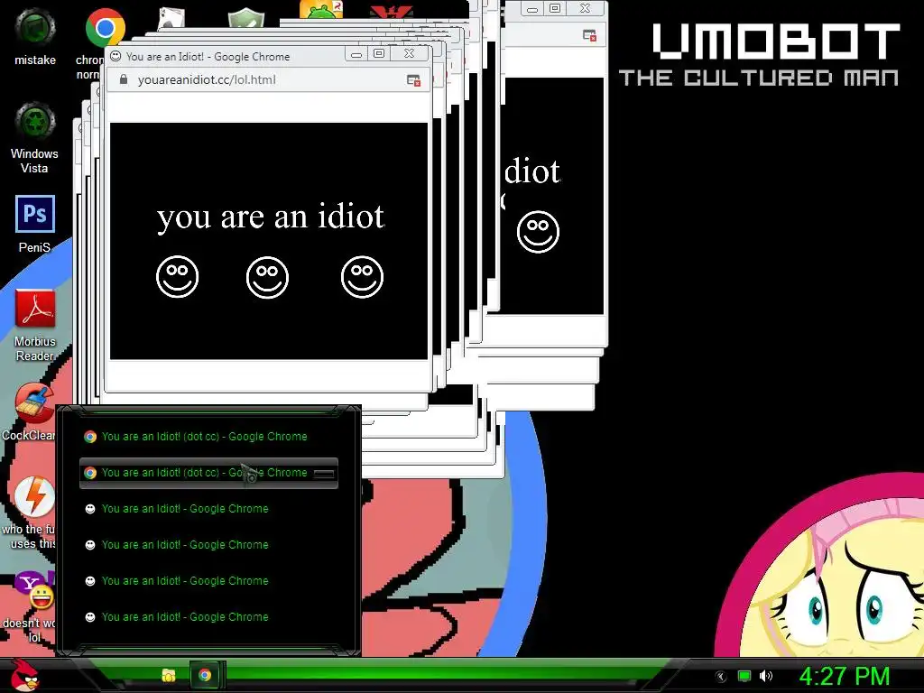Launch the Chrome desktop shortcut icon
Viewport: 924px width, 693px height.
coord(105,28)
